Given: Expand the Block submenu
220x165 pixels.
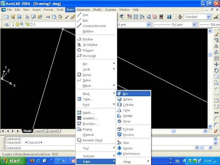Looking at the screenshot, I should coord(96,94).
